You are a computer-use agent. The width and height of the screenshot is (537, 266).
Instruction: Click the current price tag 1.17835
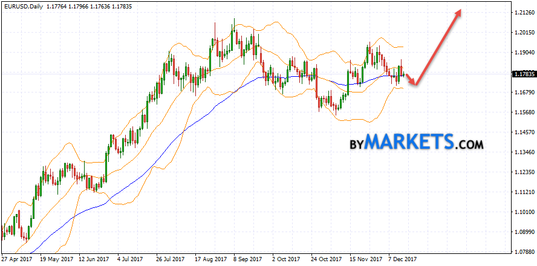tap(520, 74)
